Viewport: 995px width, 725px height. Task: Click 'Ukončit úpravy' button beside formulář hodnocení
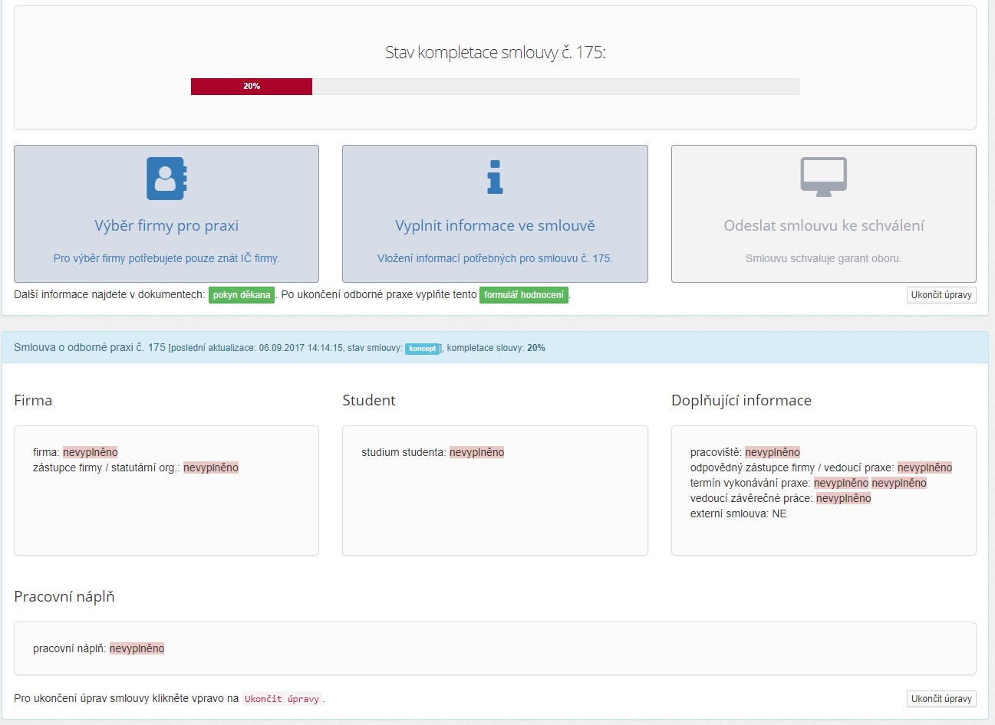tap(941, 295)
